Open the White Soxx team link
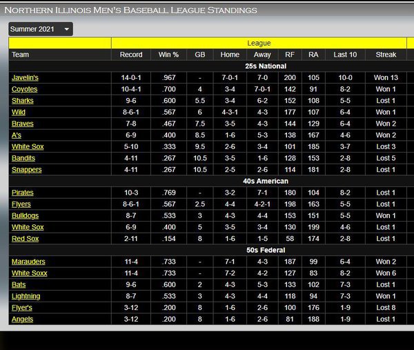The image size is (414, 350). point(29,273)
